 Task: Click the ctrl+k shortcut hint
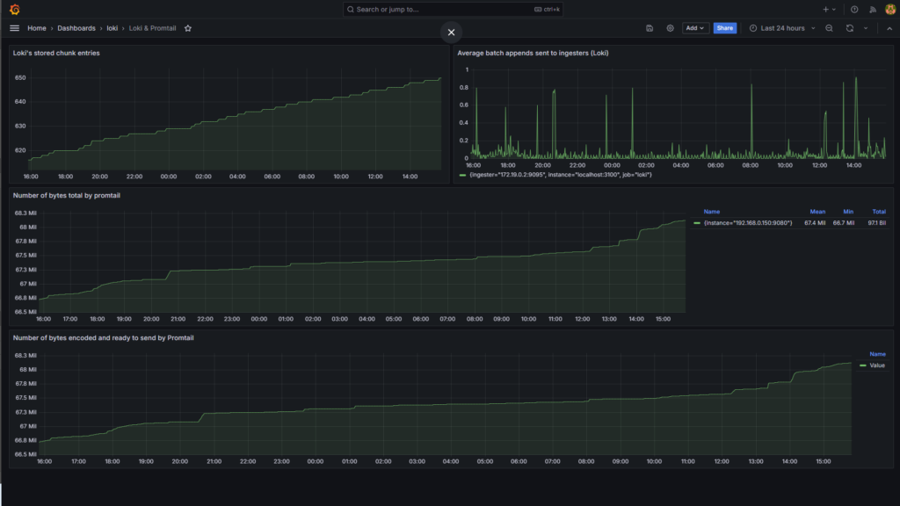point(547,9)
